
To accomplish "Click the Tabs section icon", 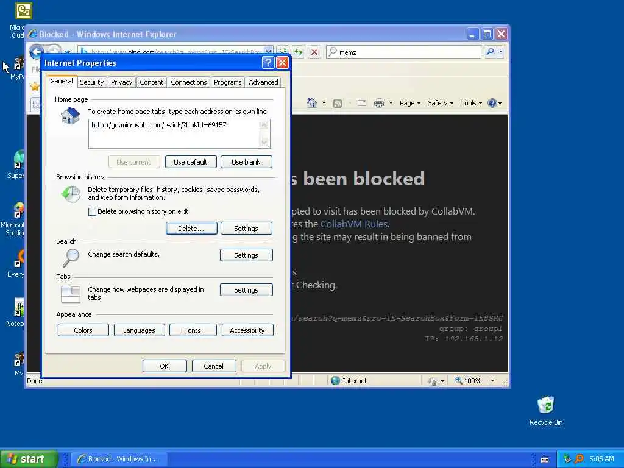I will 71,294.
